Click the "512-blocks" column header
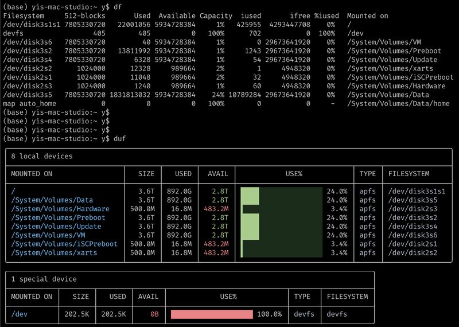 (85, 16)
